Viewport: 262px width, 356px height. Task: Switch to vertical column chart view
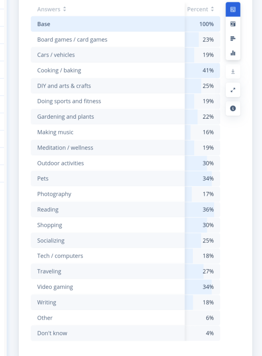[233, 53]
